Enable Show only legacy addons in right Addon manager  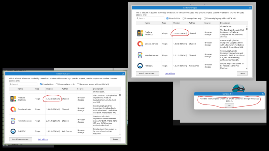(205, 19)
